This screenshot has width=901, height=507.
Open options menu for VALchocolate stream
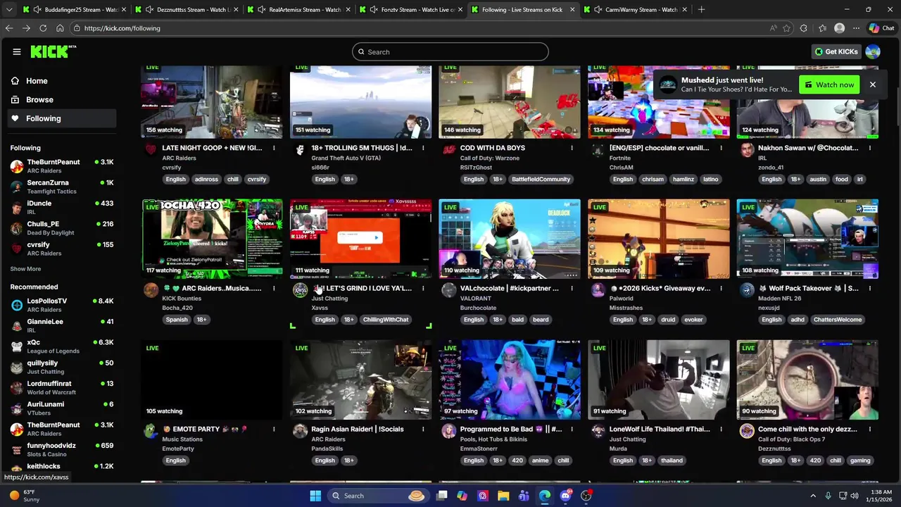coord(572,288)
